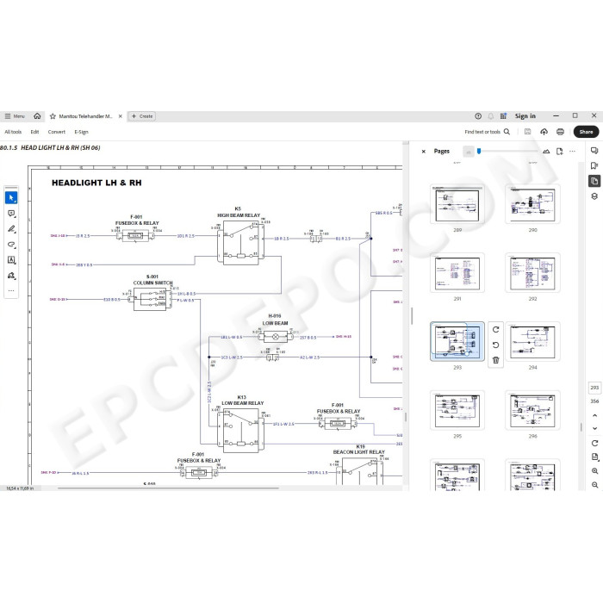Click the 'HEADLIGHT LH & RH' diagram title

[x=96, y=183]
